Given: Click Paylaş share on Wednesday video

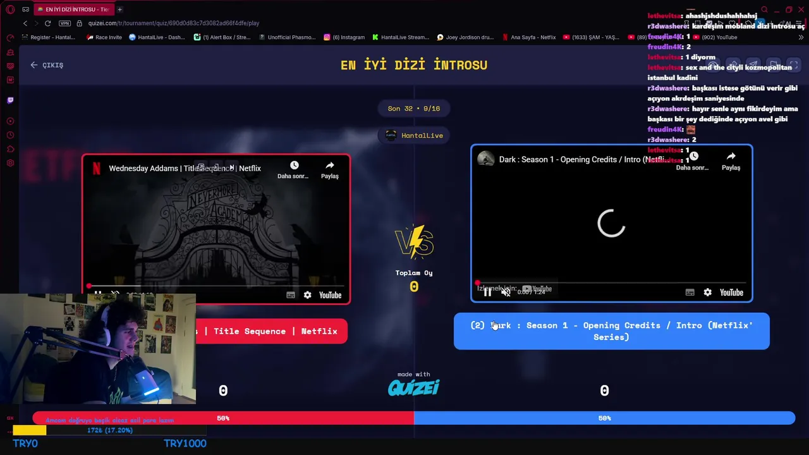Looking at the screenshot, I should coord(329,170).
